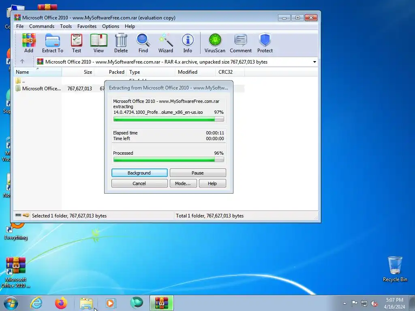Sort by the Type column header
This screenshot has width=415, height=311.
point(151,72)
